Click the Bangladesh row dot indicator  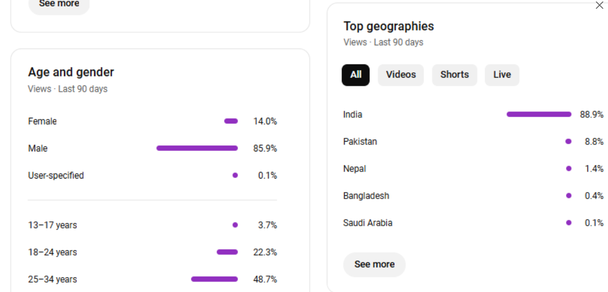568,196
